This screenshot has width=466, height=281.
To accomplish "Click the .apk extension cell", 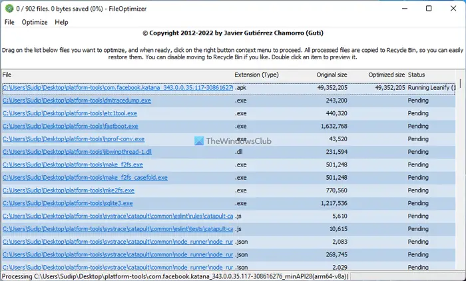I will [x=240, y=87].
